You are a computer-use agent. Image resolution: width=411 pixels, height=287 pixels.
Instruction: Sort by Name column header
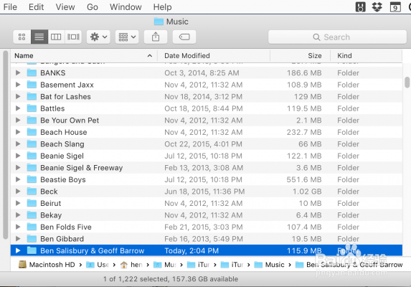(84, 55)
